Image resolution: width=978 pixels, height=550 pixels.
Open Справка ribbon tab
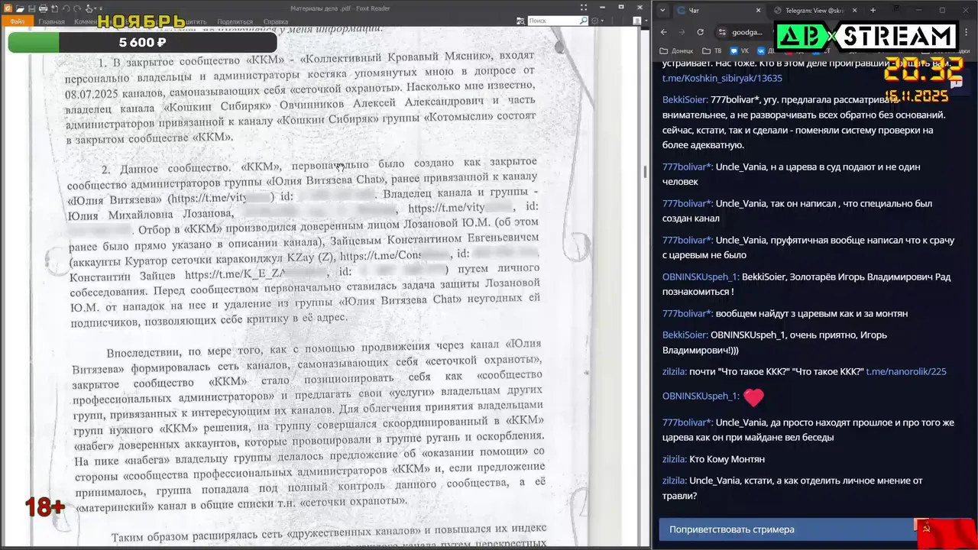(x=276, y=21)
